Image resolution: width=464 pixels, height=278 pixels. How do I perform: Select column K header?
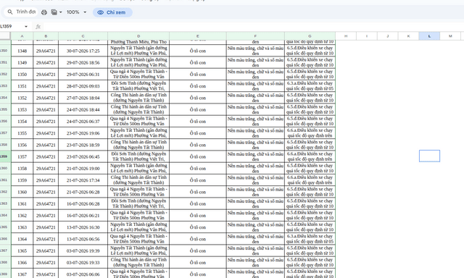[x=409, y=36]
